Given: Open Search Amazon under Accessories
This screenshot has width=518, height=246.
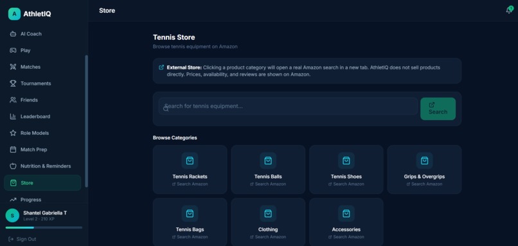Looking at the screenshot, I should (x=346, y=237).
